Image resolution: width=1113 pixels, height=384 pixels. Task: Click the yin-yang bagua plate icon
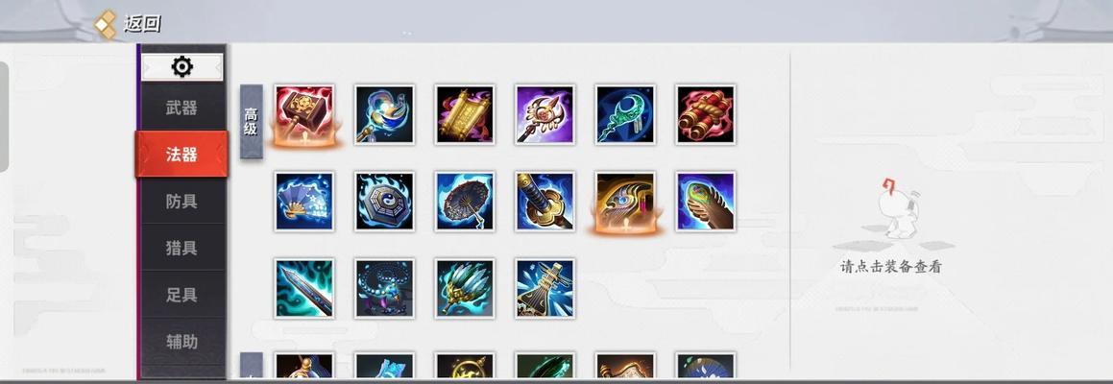tap(384, 202)
